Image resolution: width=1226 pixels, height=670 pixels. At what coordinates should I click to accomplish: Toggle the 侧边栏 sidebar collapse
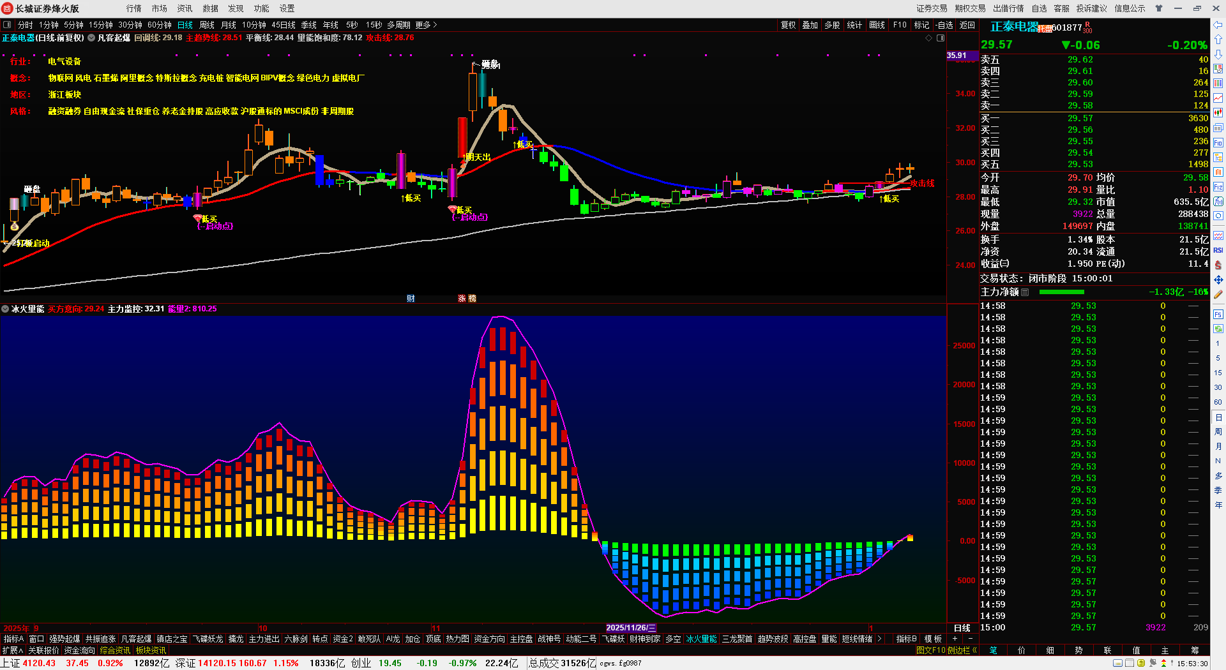(x=962, y=650)
